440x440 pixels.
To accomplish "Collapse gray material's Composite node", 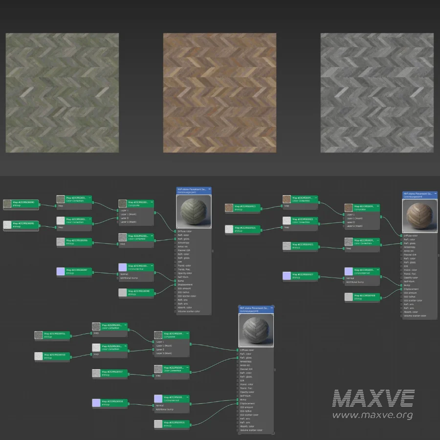I will [x=187, y=333].
